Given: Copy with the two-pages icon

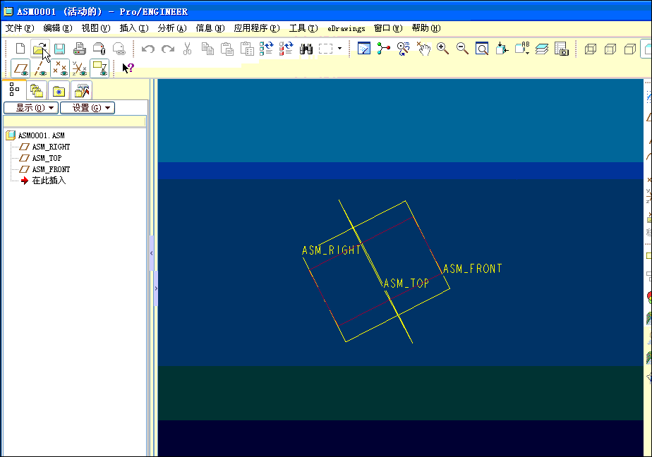Looking at the screenshot, I should tap(207, 49).
